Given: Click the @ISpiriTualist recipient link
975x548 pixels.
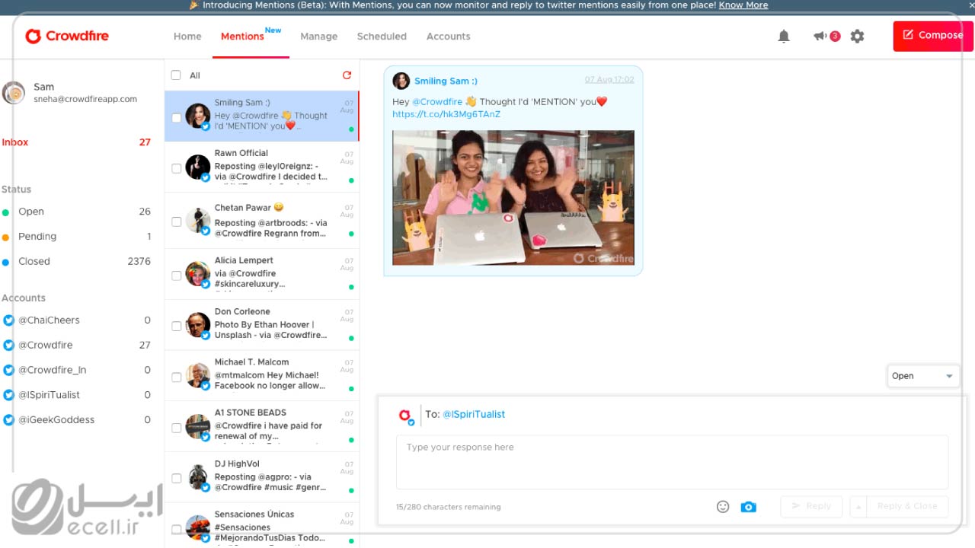Looking at the screenshot, I should click(x=474, y=415).
